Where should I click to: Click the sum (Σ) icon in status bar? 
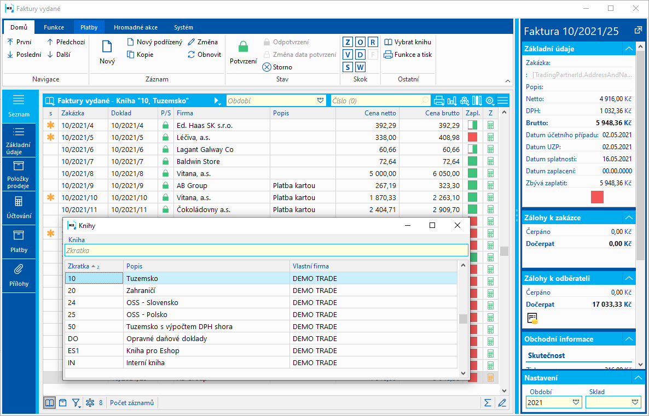487,403
